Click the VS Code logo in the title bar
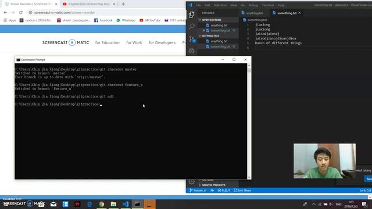The width and height of the screenshot is (372, 209). pyautogui.click(x=190, y=5)
